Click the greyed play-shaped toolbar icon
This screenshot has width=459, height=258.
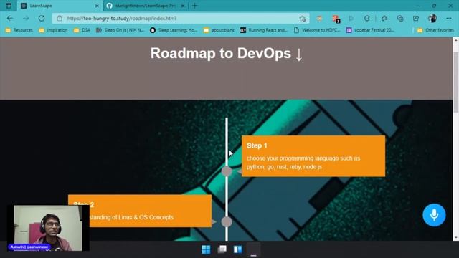351,19
